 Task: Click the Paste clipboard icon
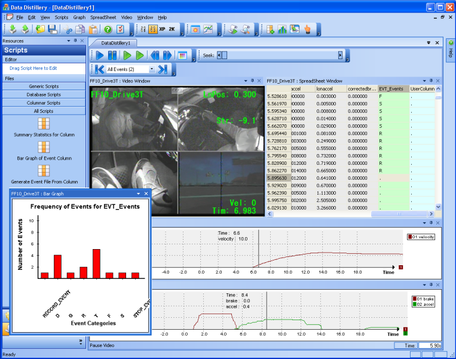93,29
